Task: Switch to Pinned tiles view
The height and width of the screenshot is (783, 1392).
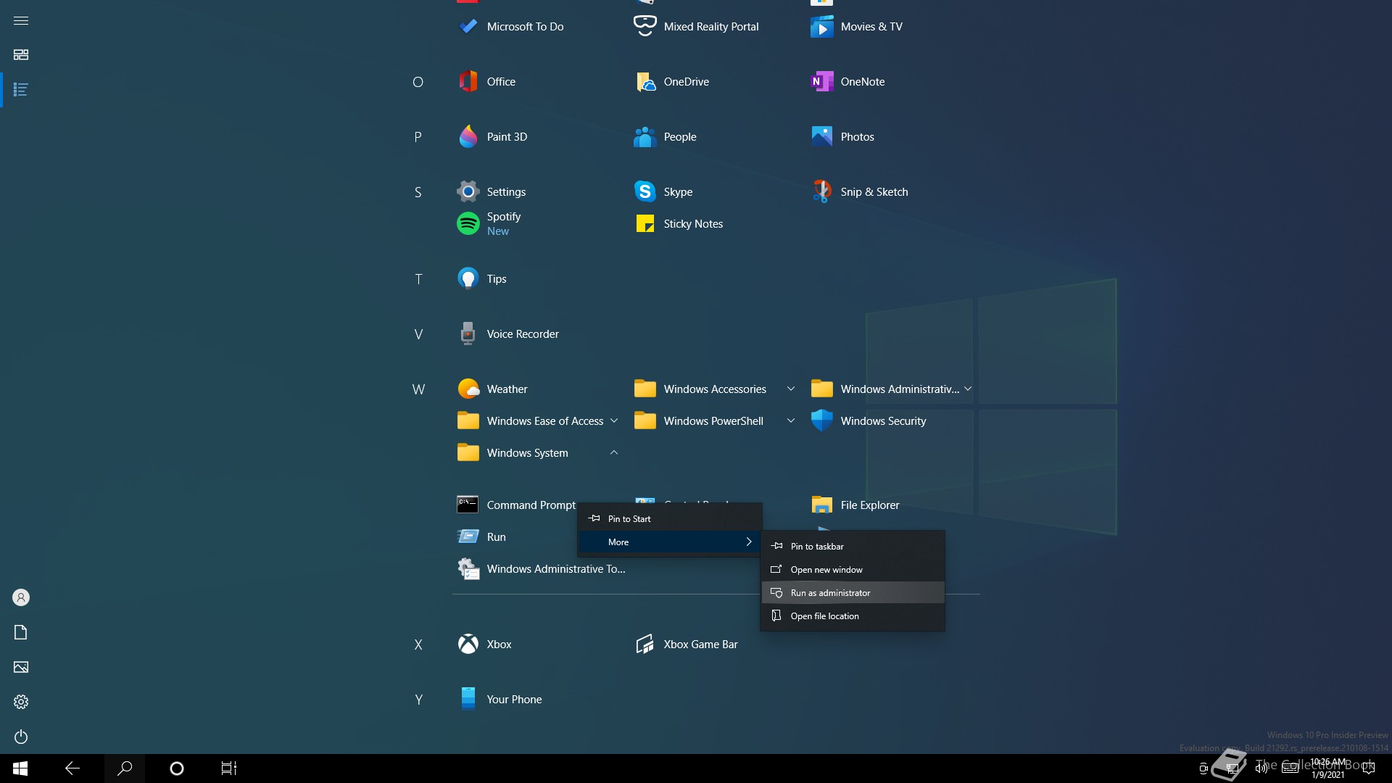Action: tap(21, 55)
